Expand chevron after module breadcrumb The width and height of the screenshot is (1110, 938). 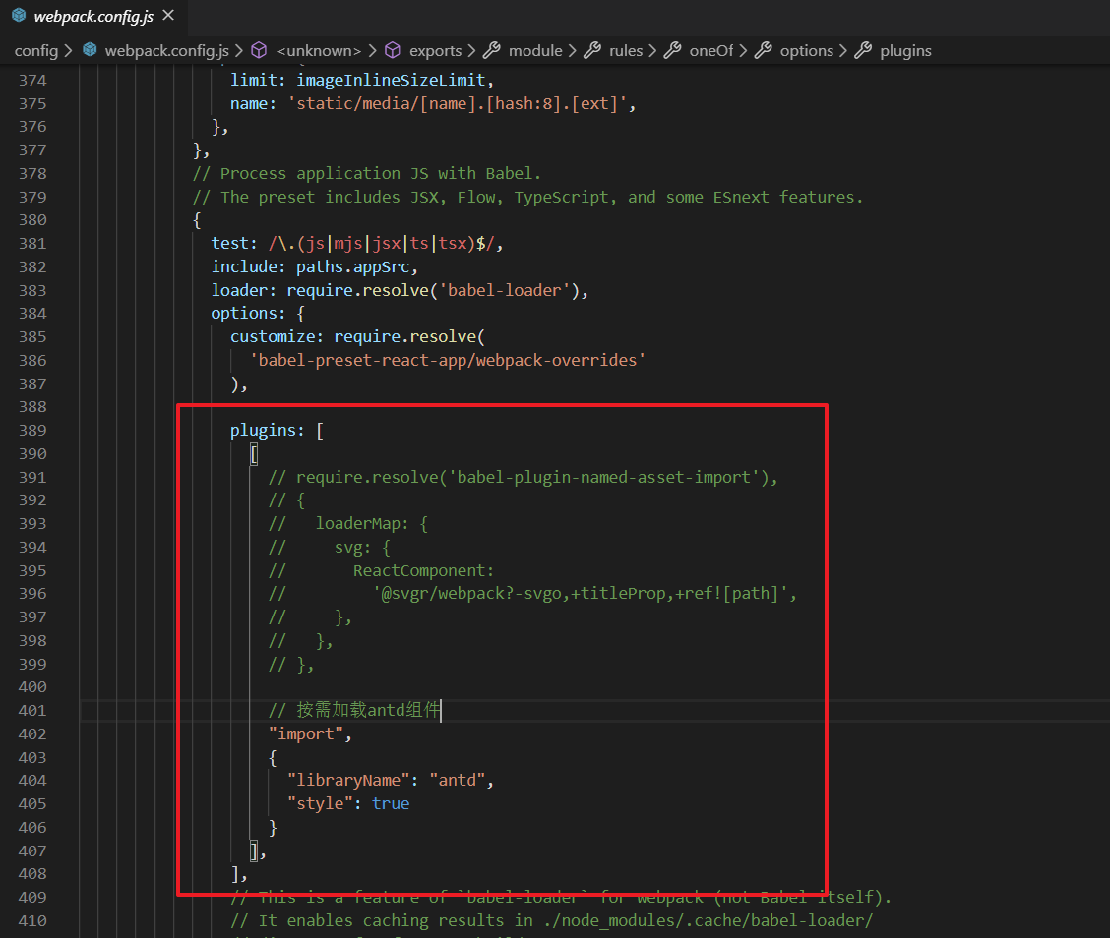click(572, 51)
